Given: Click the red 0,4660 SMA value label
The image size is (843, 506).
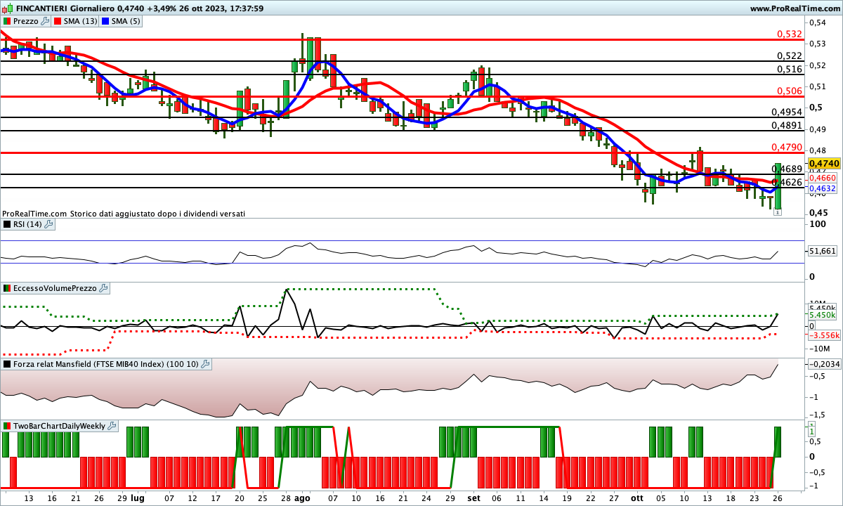Looking at the screenshot, I should click(823, 179).
